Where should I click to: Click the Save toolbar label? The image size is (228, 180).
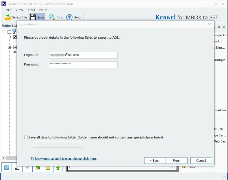click(x=40, y=17)
